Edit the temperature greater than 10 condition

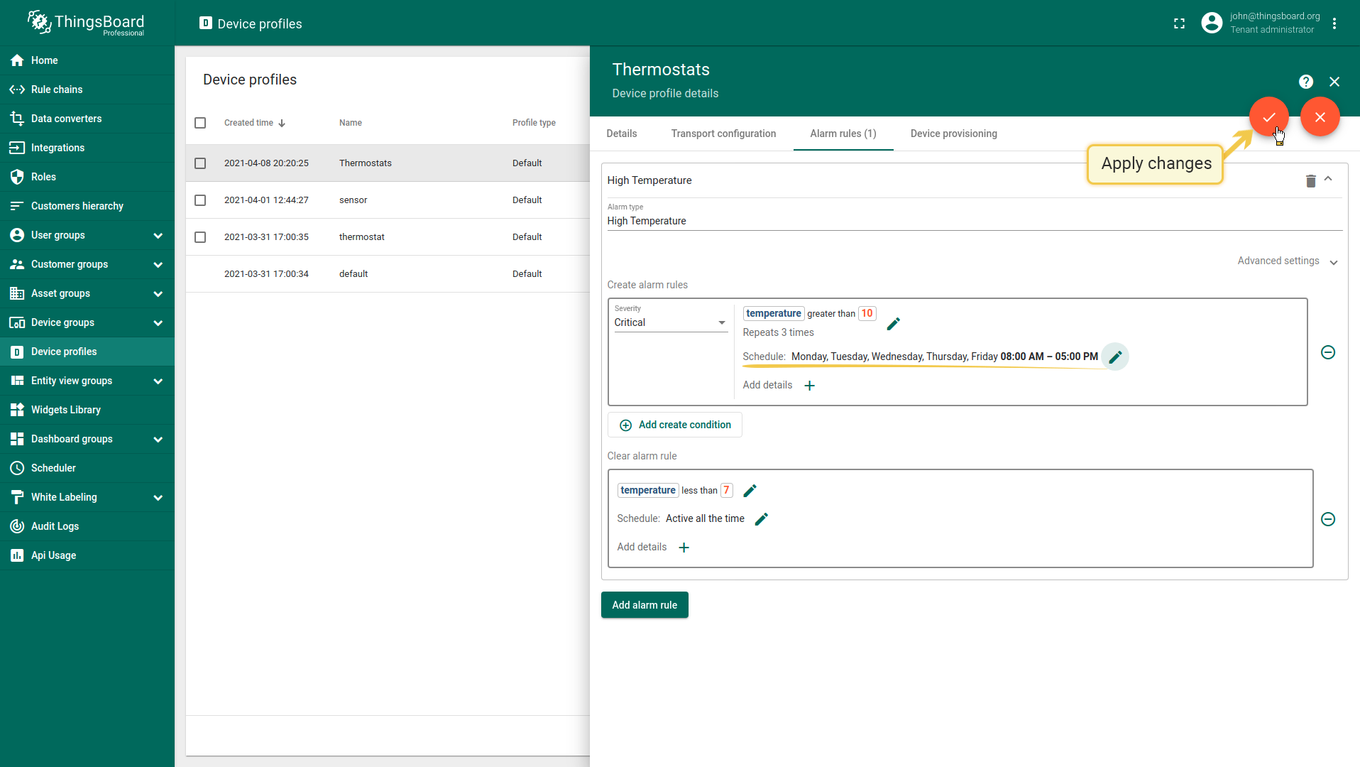894,324
